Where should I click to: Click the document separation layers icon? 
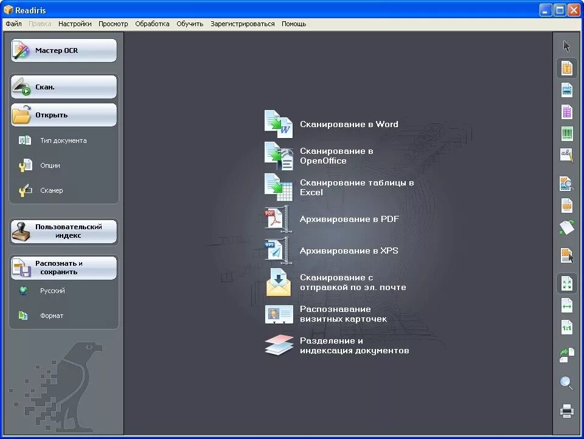[279, 345]
